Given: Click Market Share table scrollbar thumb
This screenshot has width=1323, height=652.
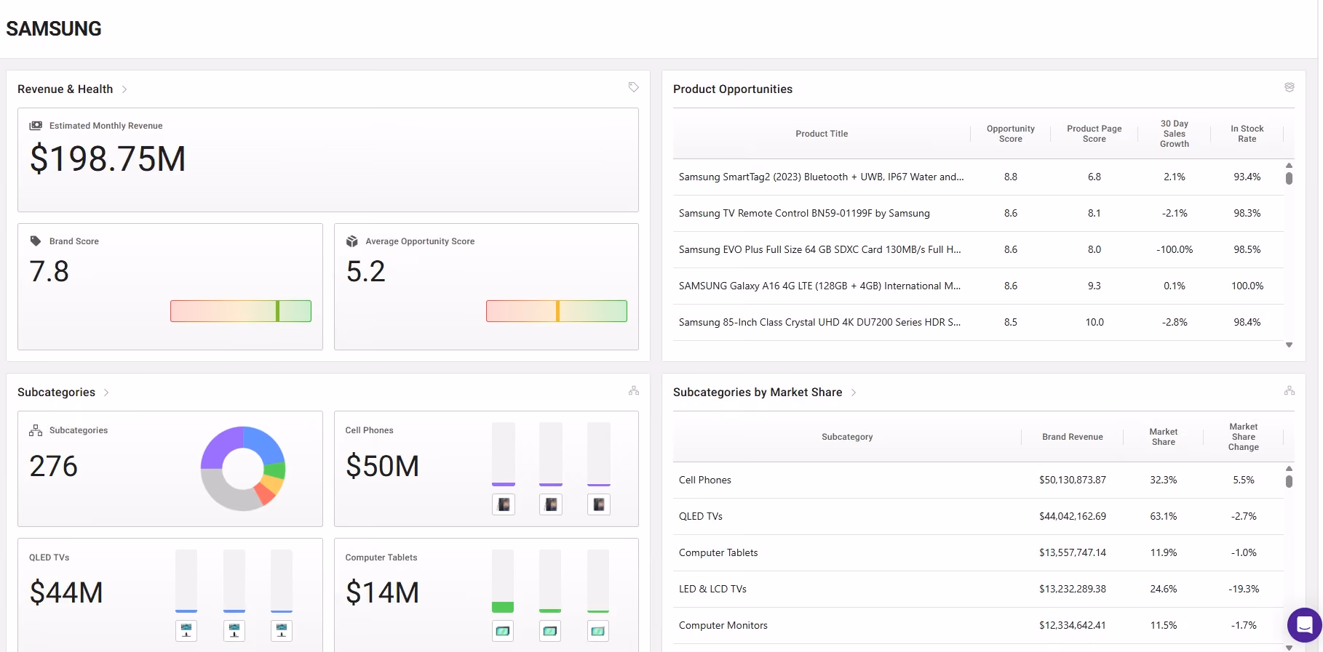Looking at the screenshot, I should pos(1289,481).
